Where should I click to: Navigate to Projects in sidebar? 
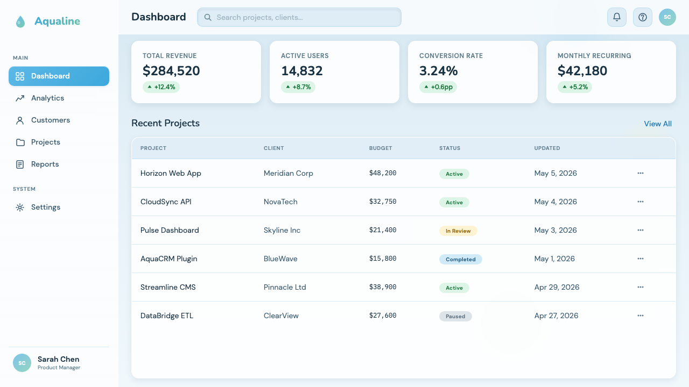(x=59, y=142)
